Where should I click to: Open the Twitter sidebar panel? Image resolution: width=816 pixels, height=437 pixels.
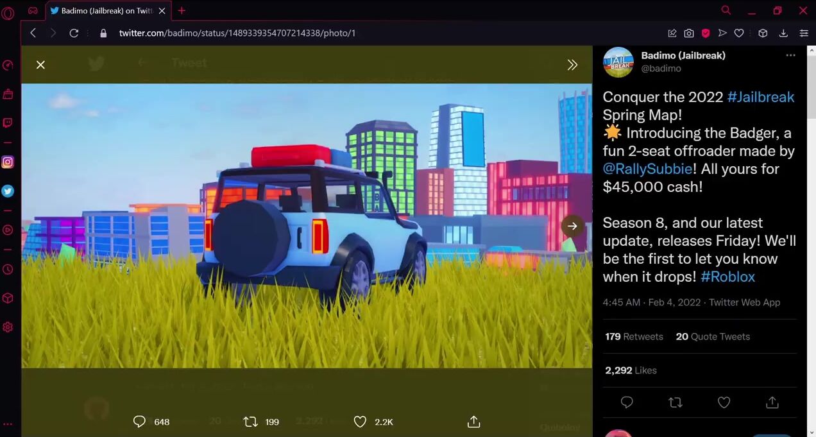(x=8, y=191)
